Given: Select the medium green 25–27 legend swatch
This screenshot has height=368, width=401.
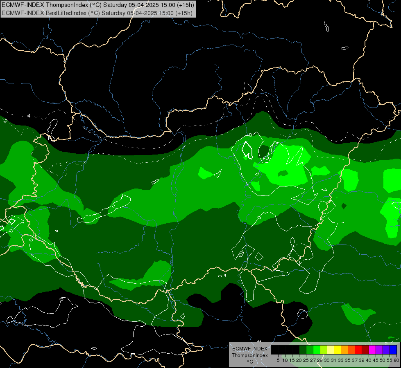Looking at the screenshot, I should point(310,350).
